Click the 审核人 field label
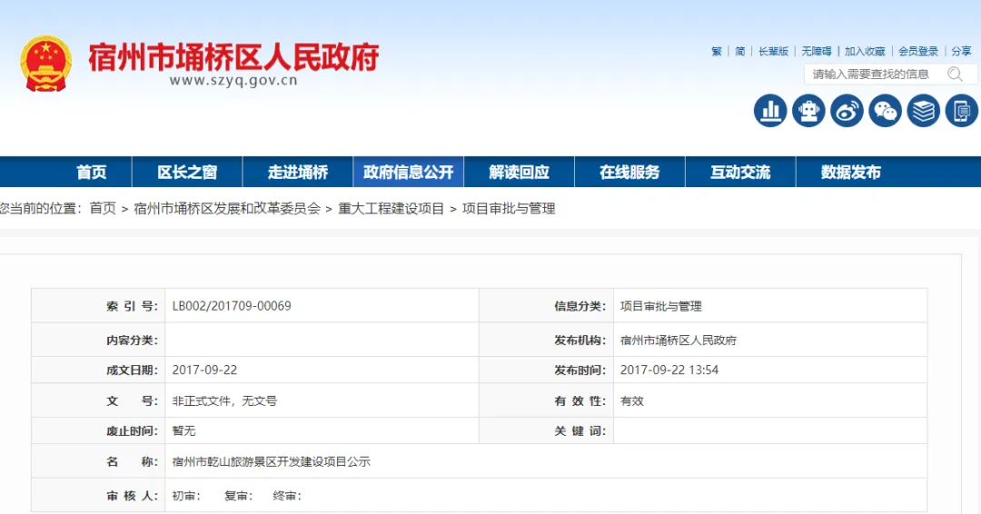This screenshot has width=981, height=514. point(132,496)
